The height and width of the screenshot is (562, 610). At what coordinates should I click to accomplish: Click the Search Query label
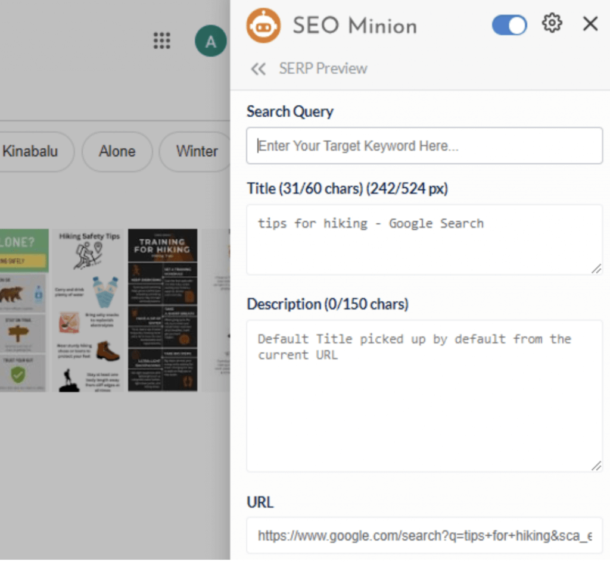[x=290, y=111]
